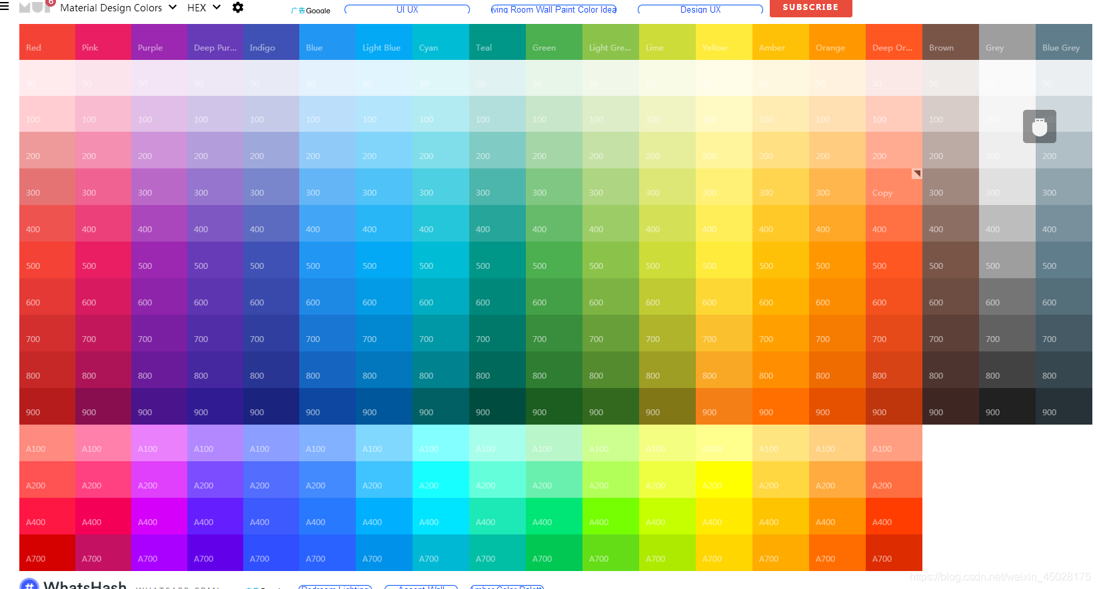Pick the Deep Orange A400 accent swatch
Screen dimensions: 1097x589
click(894, 516)
